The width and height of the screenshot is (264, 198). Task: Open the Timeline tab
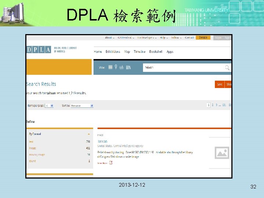pyautogui.click(x=139, y=52)
